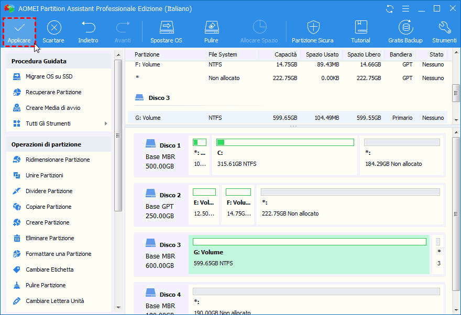Launch Gratis Backup tool
This screenshot has width=461, height=315.
pyautogui.click(x=405, y=28)
